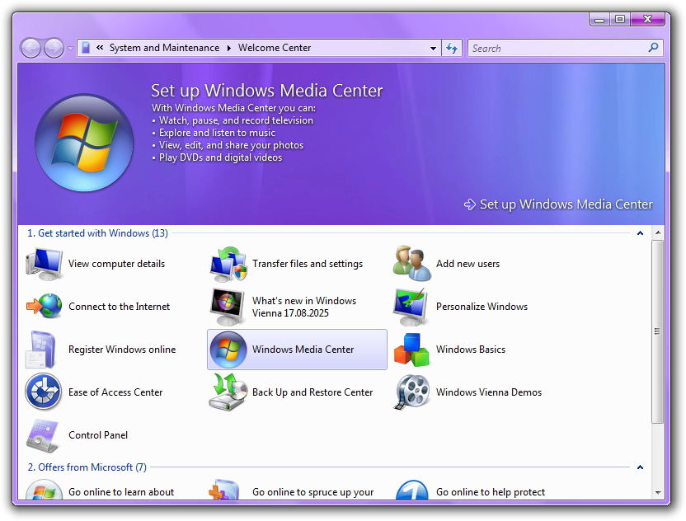
Task: Click the Ease of Access Center icon
Action: click(x=44, y=392)
